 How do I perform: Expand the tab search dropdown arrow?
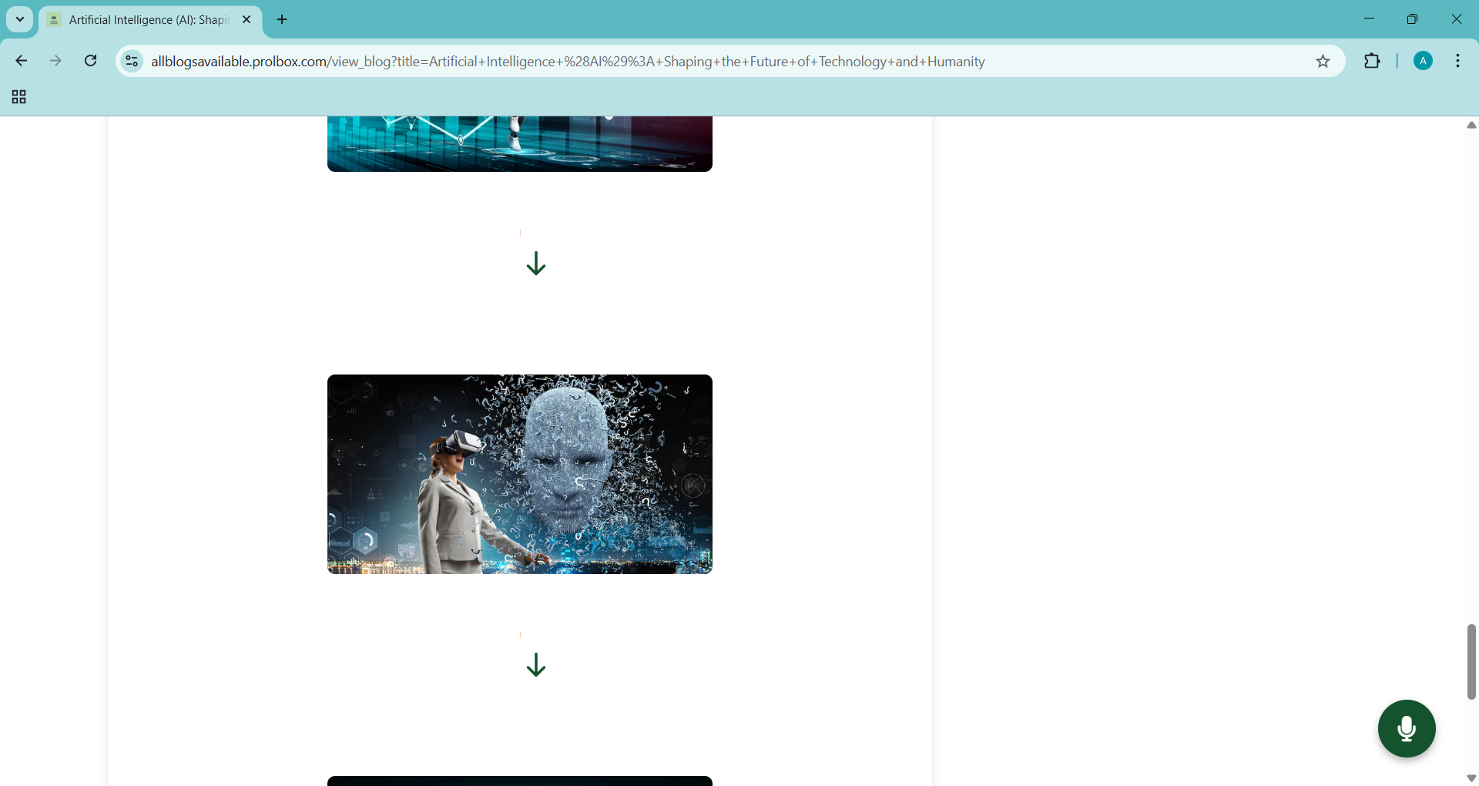click(x=20, y=20)
